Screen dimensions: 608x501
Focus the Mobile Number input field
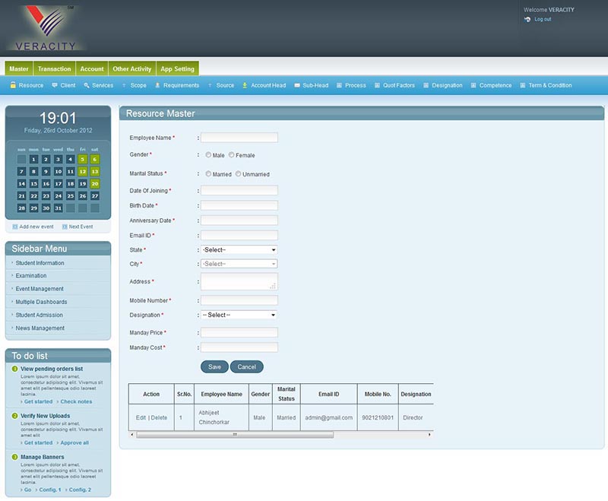tap(239, 300)
